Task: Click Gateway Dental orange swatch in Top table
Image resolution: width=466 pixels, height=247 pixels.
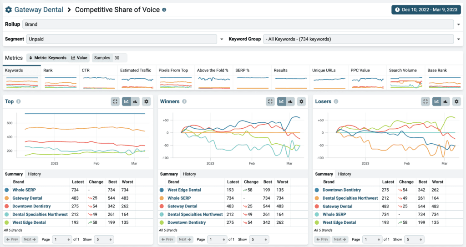Action: click(x=6, y=198)
